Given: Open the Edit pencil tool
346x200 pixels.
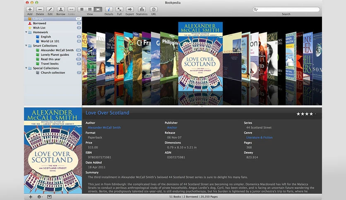Looking at the screenshot, I should tap(50, 10).
